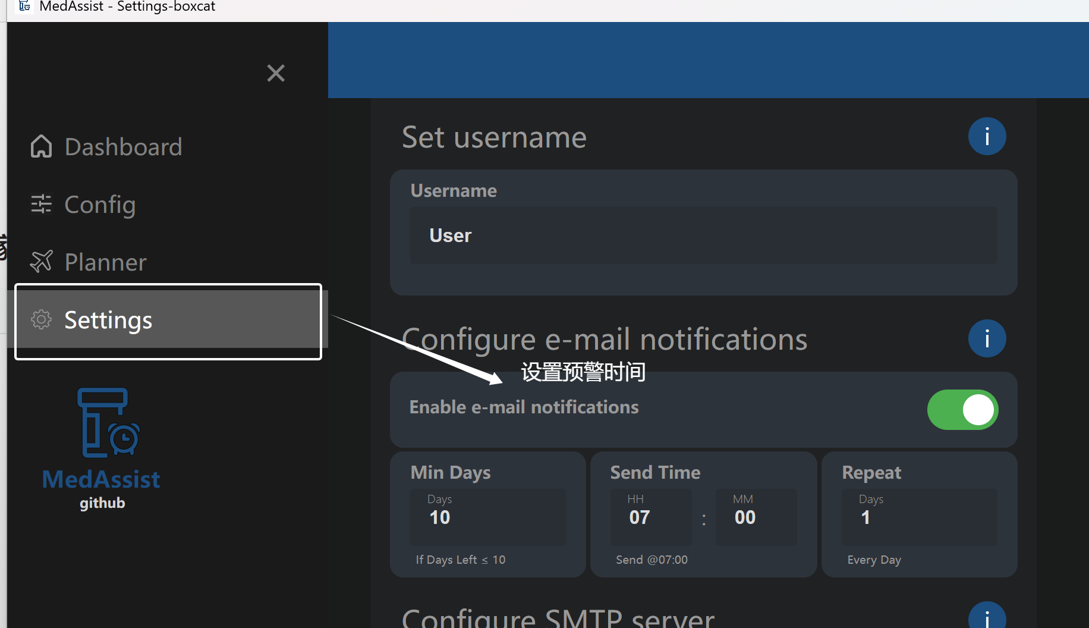1089x628 pixels.
Task: Open info for Set username section
Action: click(x=987, y=136)
